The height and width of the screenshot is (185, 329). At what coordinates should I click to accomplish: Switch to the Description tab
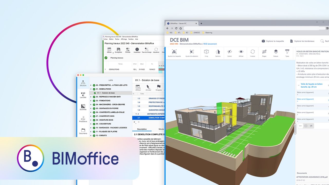click(x=142, y=129)
